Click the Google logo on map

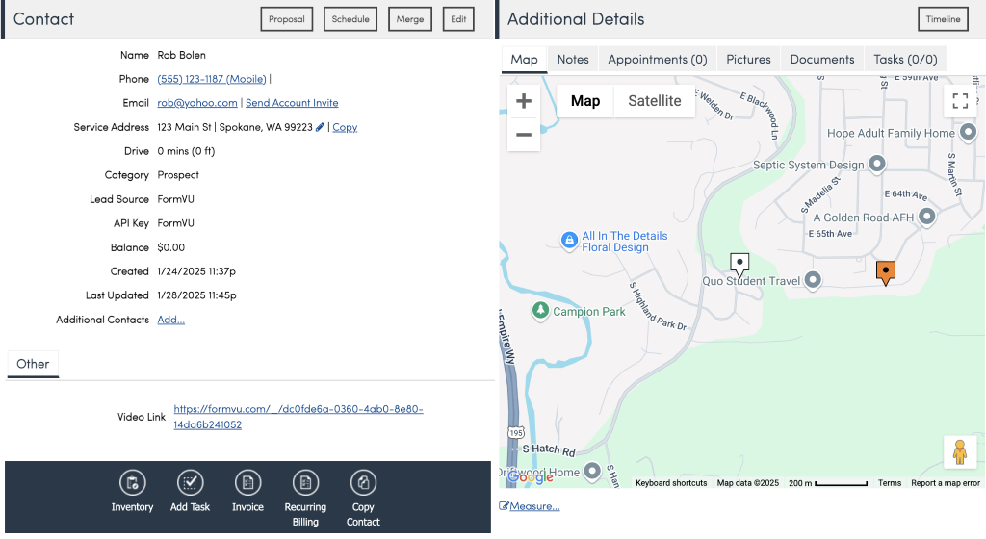click(531, 477)
